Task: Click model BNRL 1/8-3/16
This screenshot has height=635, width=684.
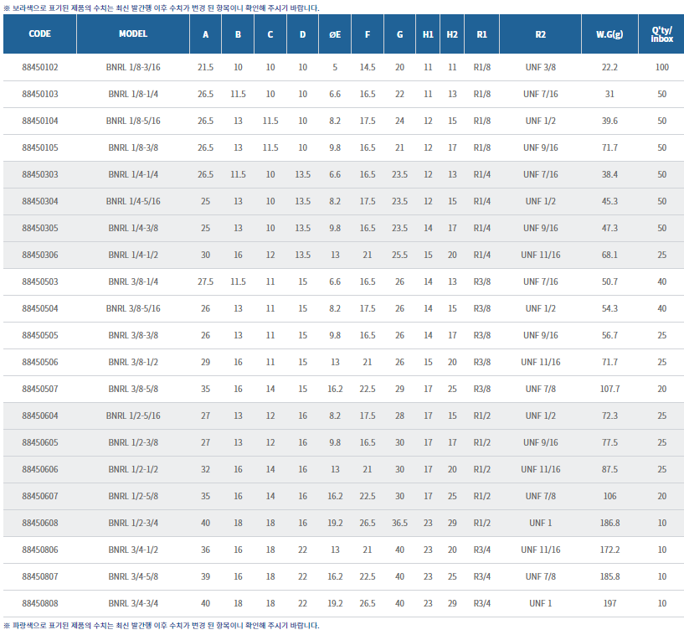Action: point(133,67)
